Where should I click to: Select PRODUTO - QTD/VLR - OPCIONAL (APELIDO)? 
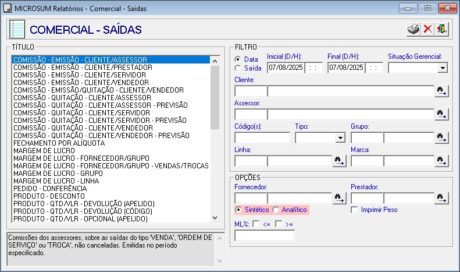coord(111,219)
